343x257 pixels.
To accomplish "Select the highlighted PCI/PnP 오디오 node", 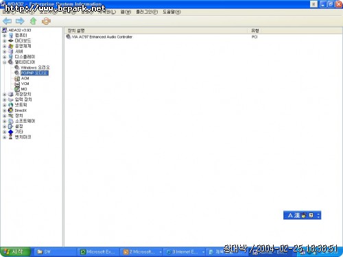I will tap(34, 73).
